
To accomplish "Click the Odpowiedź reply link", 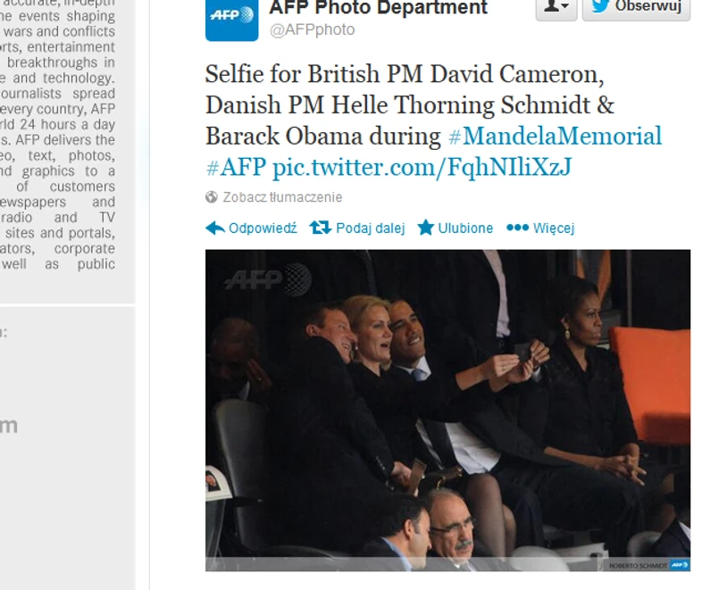I will 263,229.
